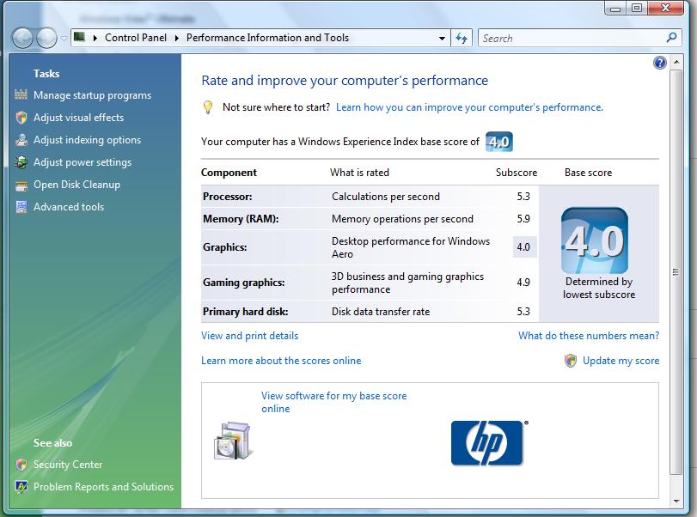Click the Back navigation arrow button
Image resolution: width=697 pixels, height=517 pixels.
22,38
